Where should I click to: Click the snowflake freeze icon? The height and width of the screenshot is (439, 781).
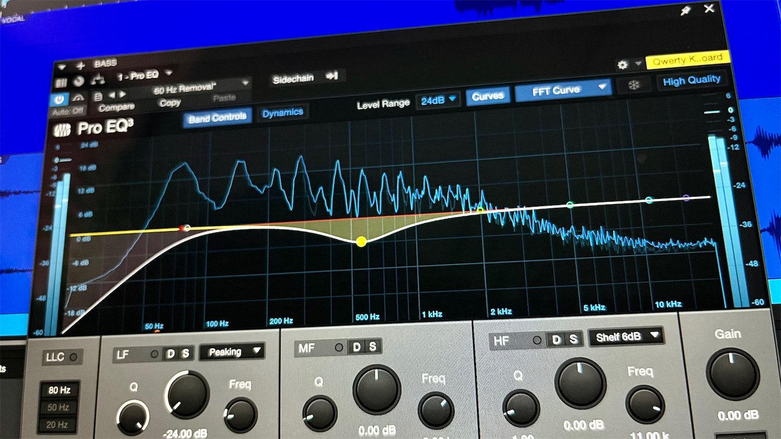pyautogui.click(x=633, y=86)
